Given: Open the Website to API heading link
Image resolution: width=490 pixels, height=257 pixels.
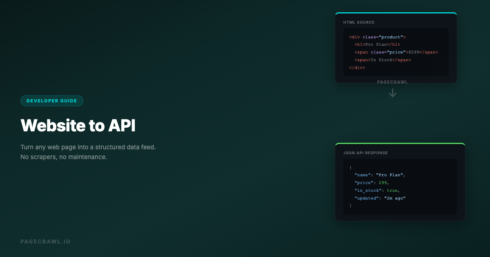Looking at the screenshot, I should 78,126.
